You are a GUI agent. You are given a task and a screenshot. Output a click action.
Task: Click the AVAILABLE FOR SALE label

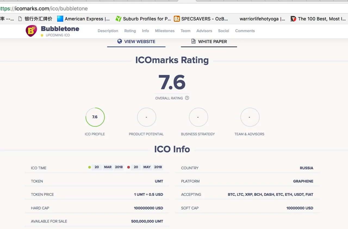(x=49, y=221)
